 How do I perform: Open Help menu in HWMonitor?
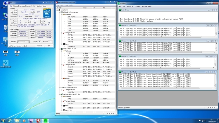(71, 5)
